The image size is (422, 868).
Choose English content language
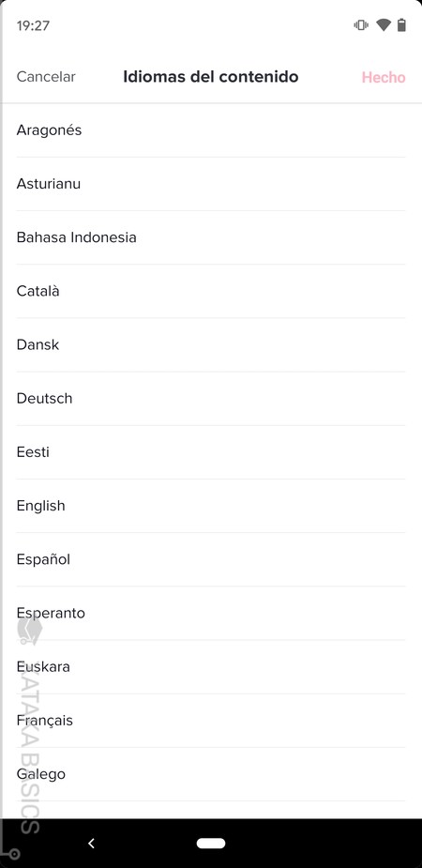(x=211, y=506)
